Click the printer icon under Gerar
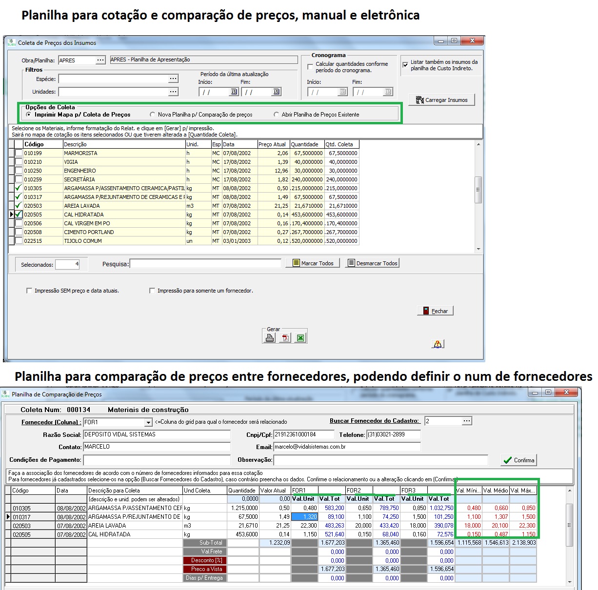Viewport: 598px width, 590px height. (270, 338)
